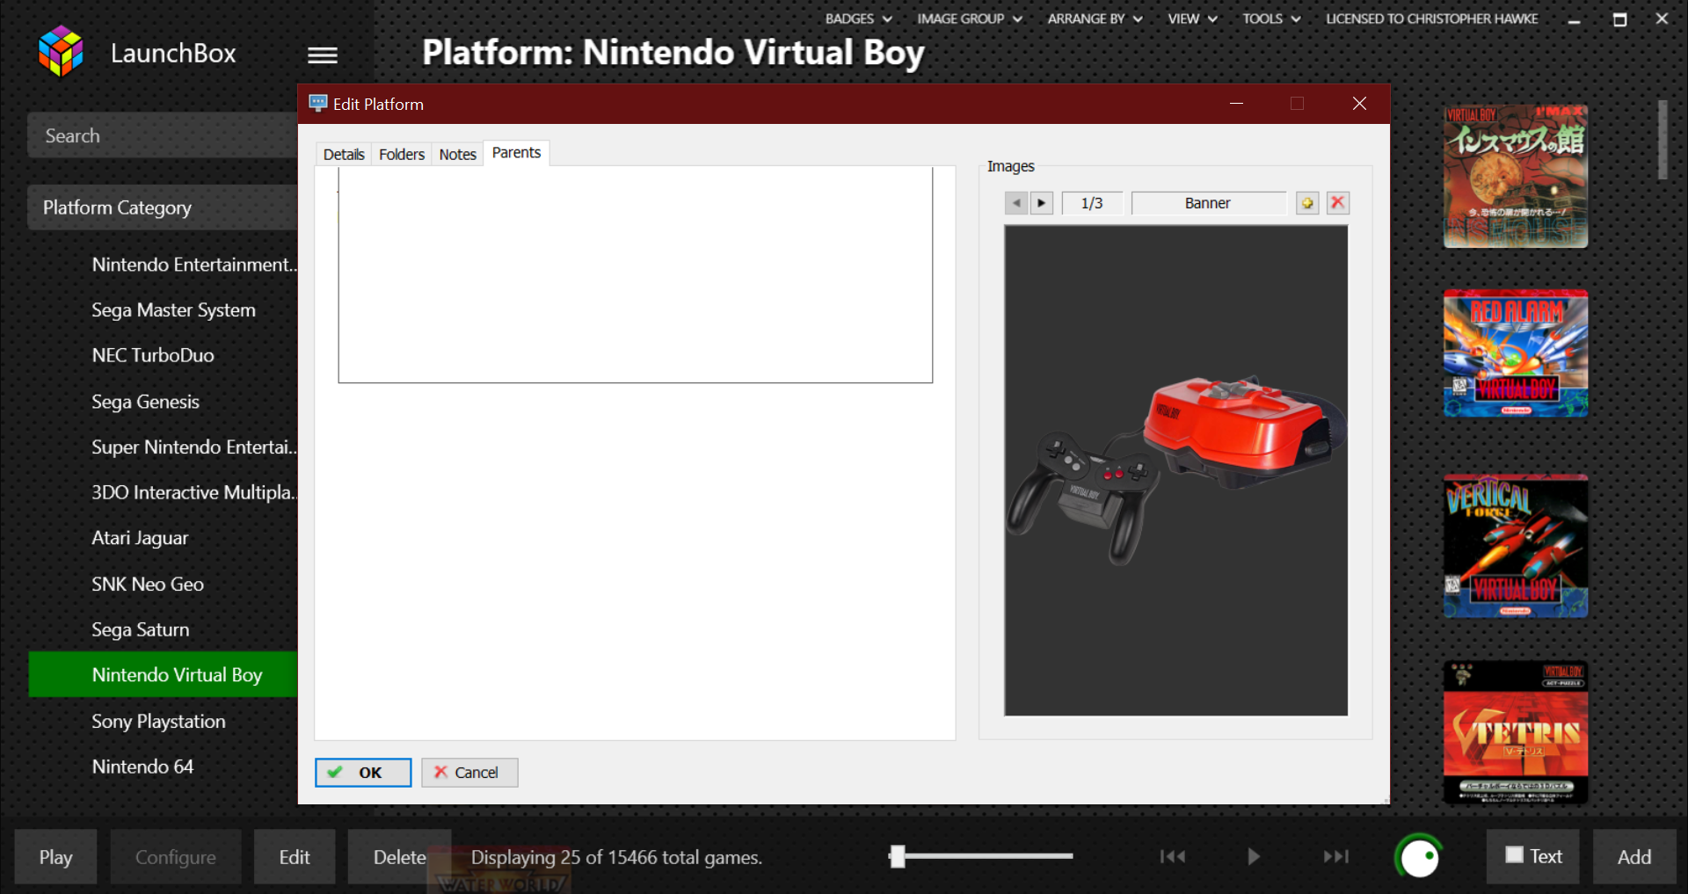
Task: Add a new image with star icon
Action: click(1307, 203)
